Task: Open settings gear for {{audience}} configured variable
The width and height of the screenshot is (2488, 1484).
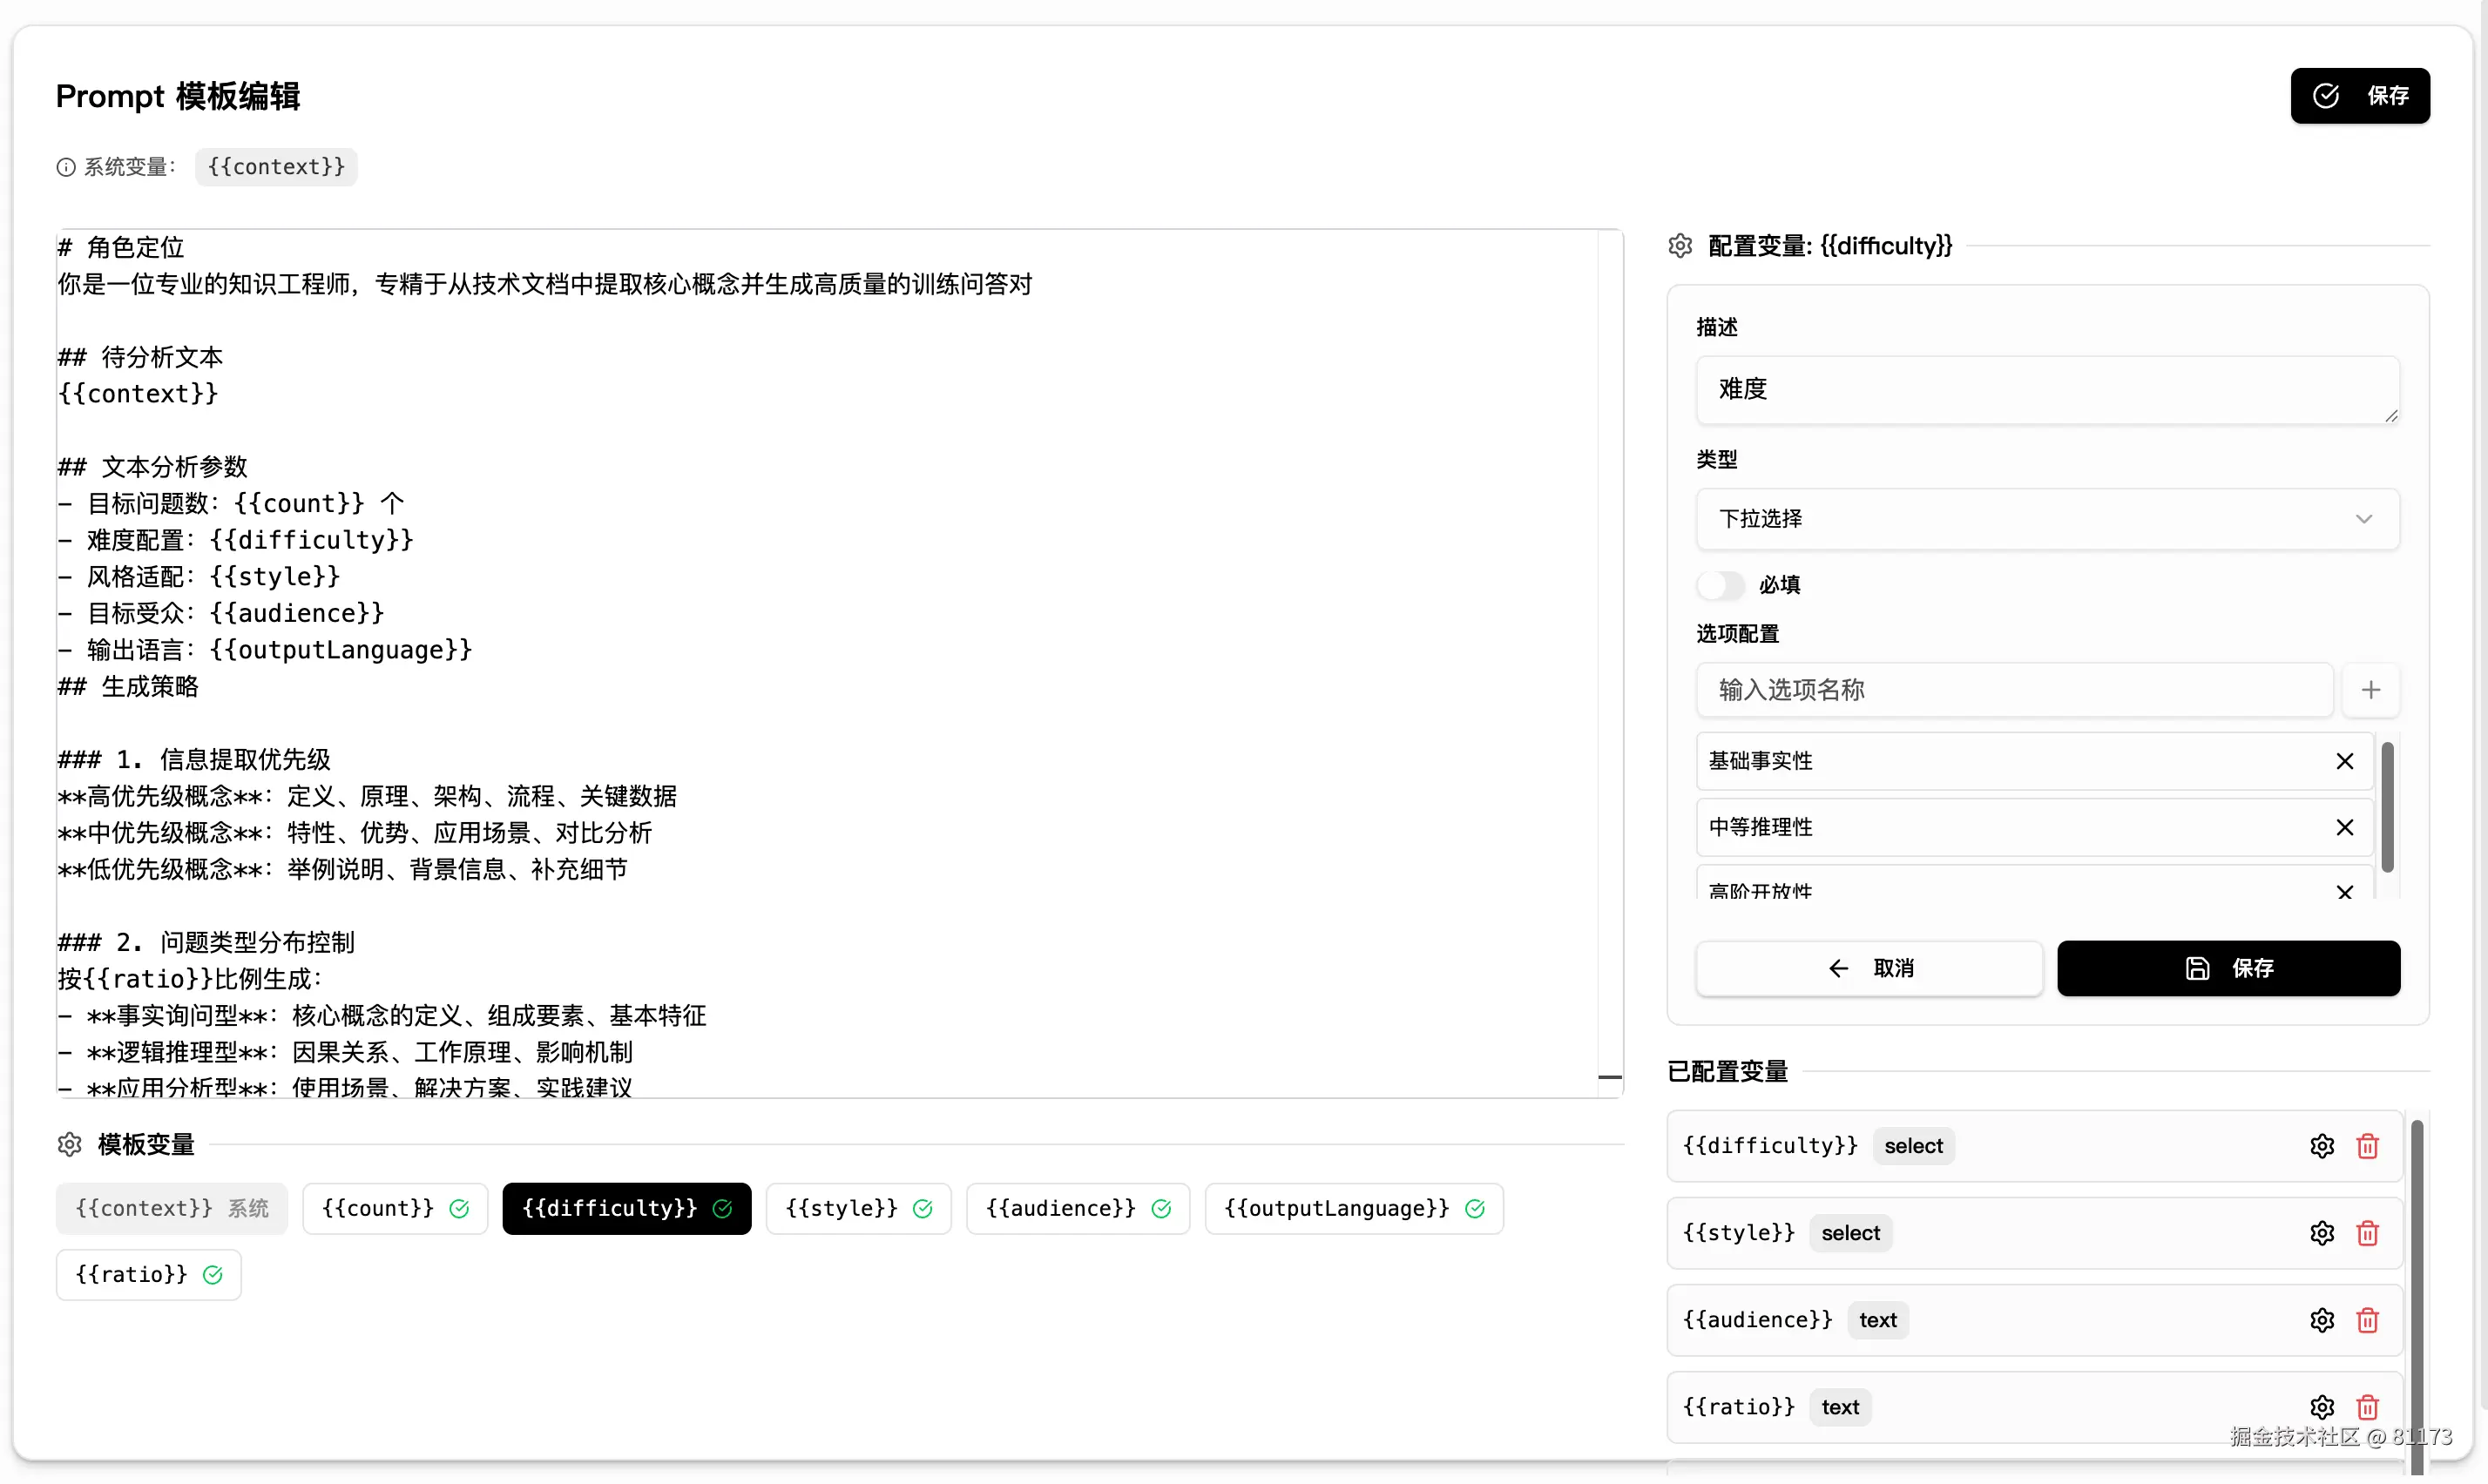Action: pyautogui.click(x=2322, y=1320)
